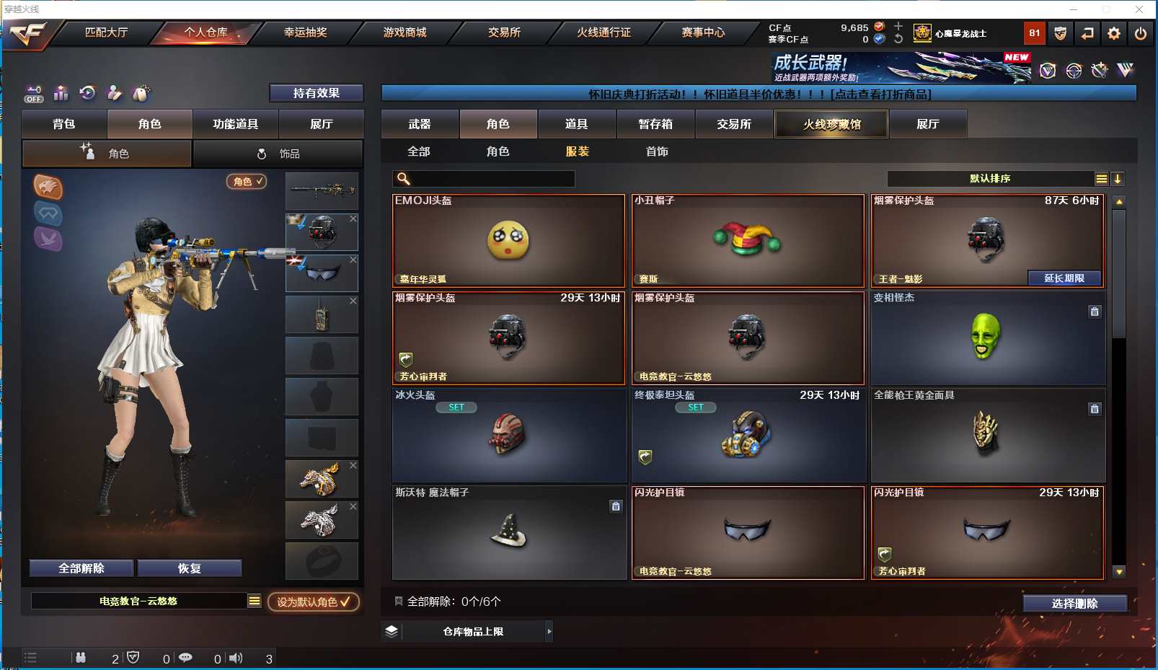
Task: Select the EMOJI头盔 item thumbnail
Action: tap(508, 241)
